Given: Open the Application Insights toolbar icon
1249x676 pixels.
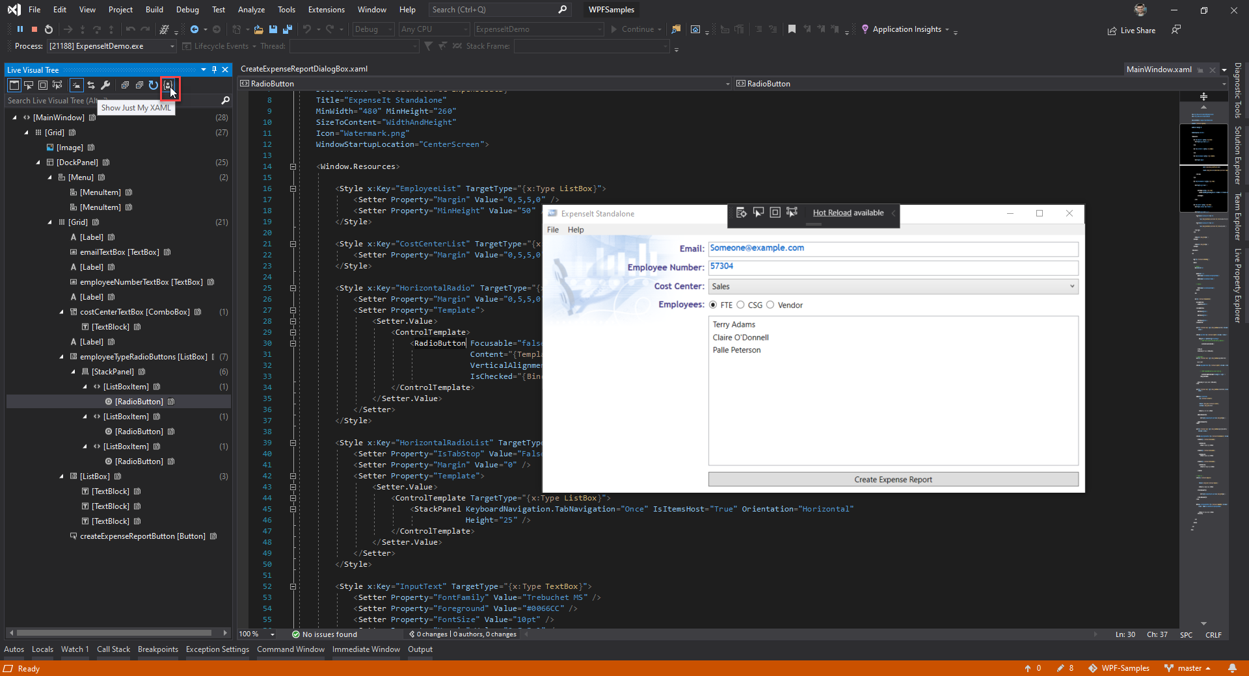Looking at the screenshot, I should [x=865, y=29].
